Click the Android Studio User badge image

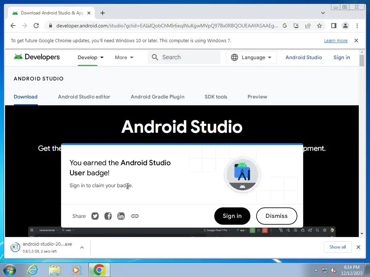242,175
